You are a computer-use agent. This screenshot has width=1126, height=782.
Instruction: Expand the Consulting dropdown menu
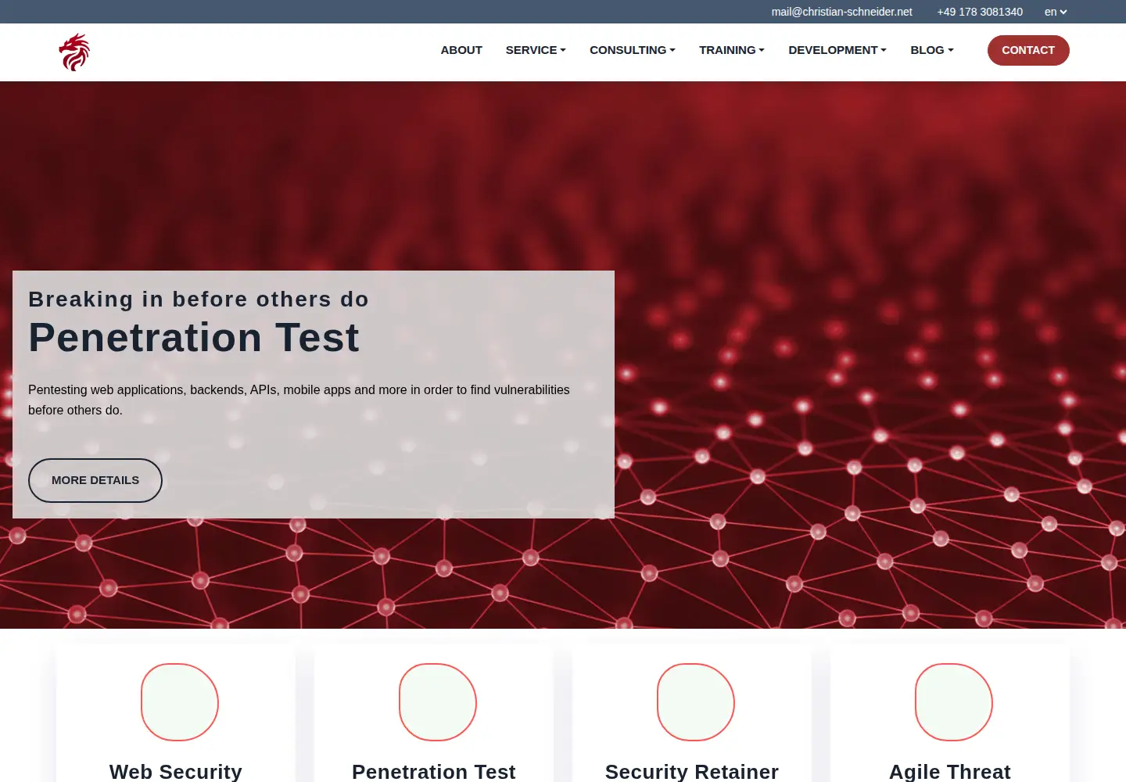(633, 50)
